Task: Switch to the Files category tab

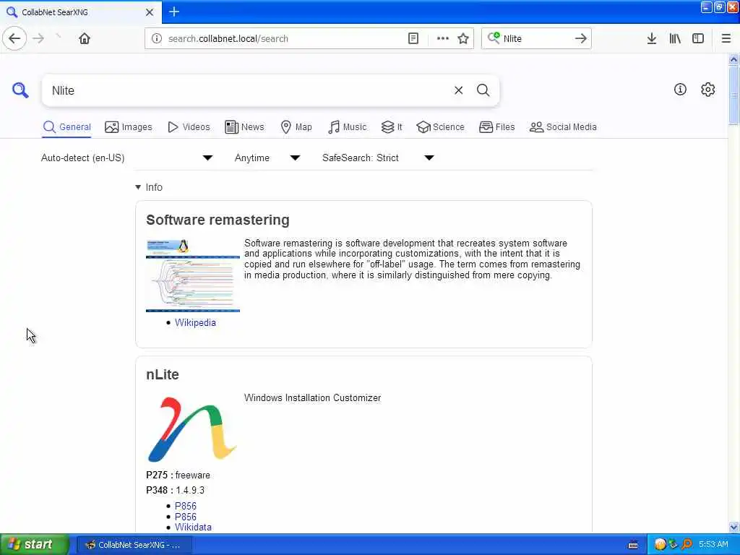Action: tap(496, 127)
